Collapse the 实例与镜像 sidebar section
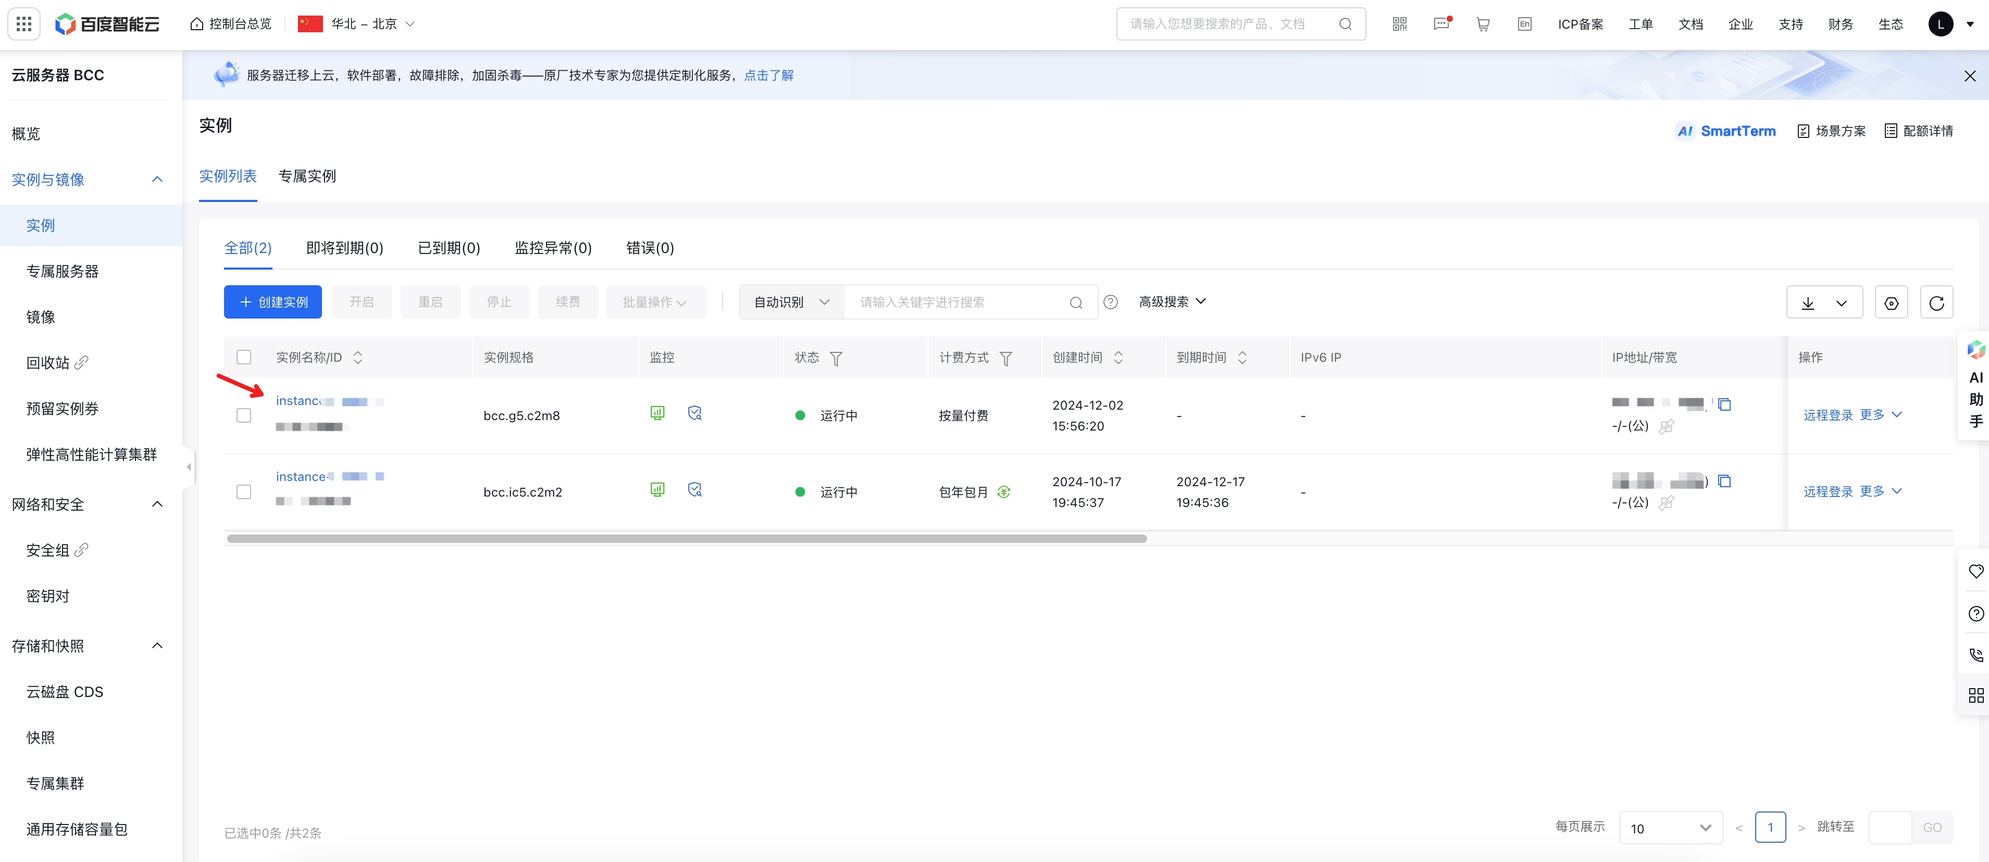1989x862 pixels. [157, 179]
